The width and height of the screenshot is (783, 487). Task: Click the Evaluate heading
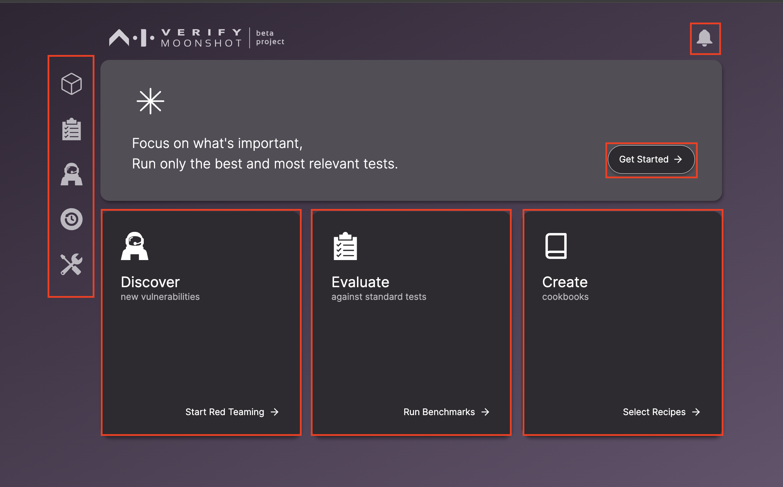360,282
